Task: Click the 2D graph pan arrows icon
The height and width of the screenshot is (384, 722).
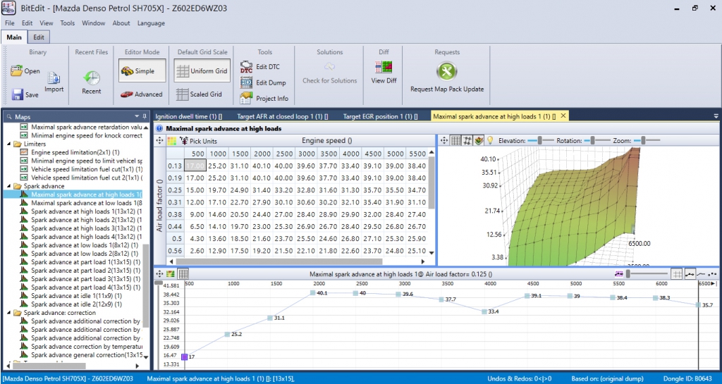Action: (x=159, y=273)
